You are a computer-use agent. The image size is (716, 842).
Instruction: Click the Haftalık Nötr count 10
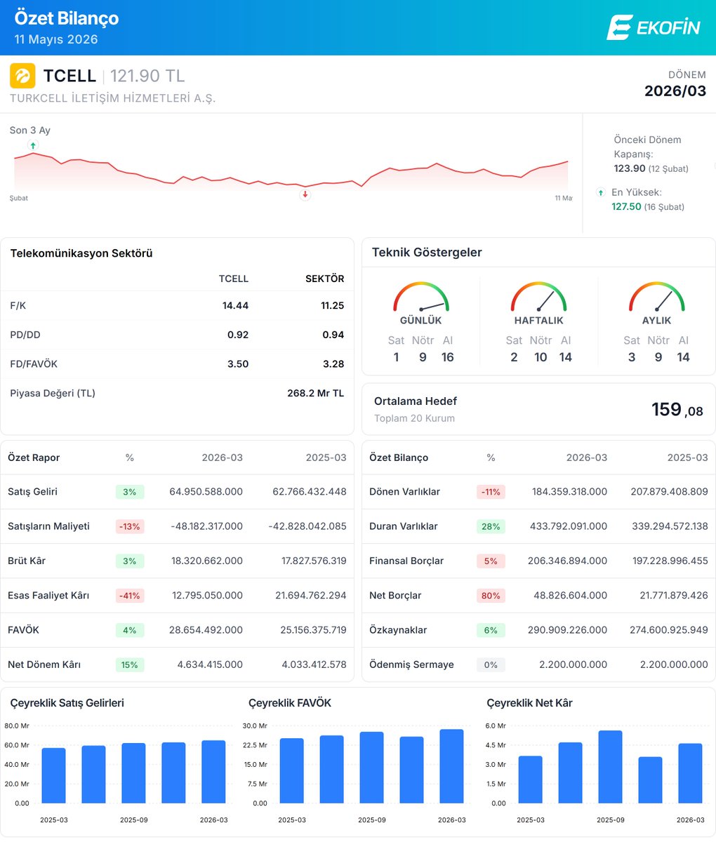541,357
